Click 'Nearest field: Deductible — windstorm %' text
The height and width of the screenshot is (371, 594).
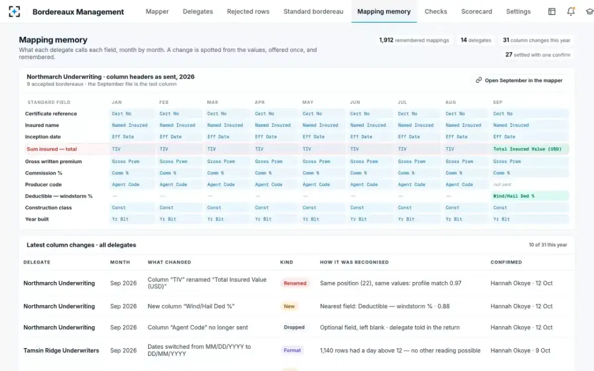point(385,306)
